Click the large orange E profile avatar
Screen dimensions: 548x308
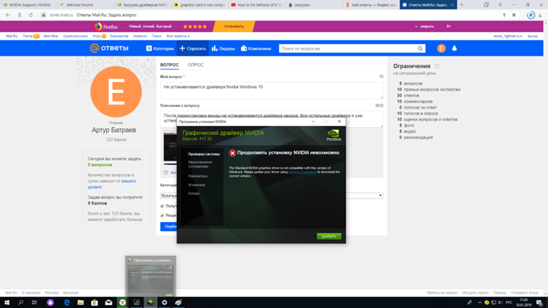pos(116,92)
